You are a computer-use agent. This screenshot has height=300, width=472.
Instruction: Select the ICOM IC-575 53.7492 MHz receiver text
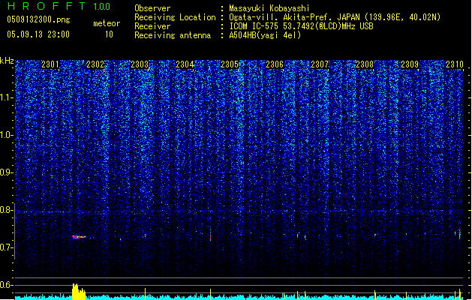[x=302, y=26]
